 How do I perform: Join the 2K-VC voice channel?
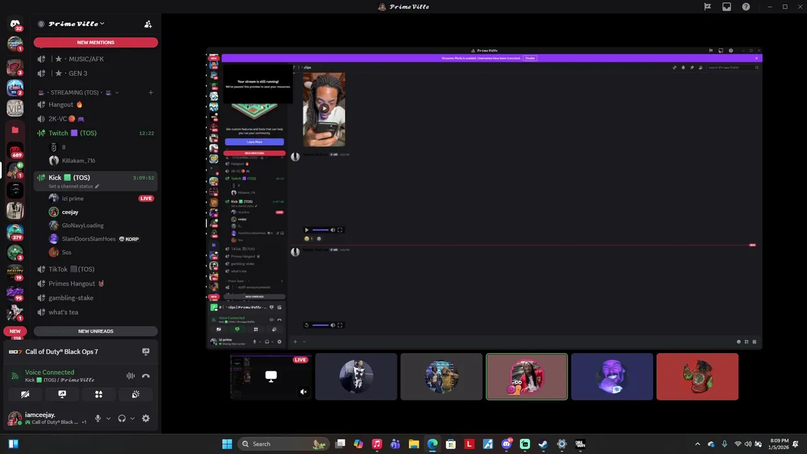coord(95,119)
